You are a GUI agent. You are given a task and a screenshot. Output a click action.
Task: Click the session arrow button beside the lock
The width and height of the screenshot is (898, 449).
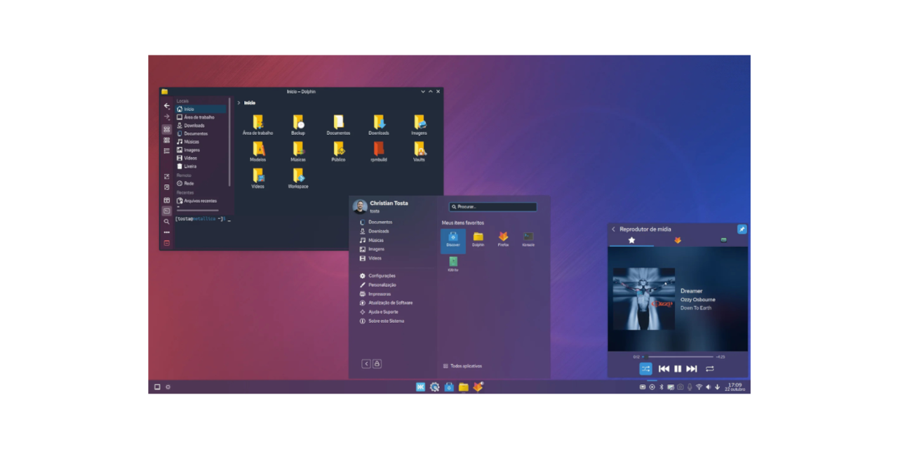click(366, 364)
